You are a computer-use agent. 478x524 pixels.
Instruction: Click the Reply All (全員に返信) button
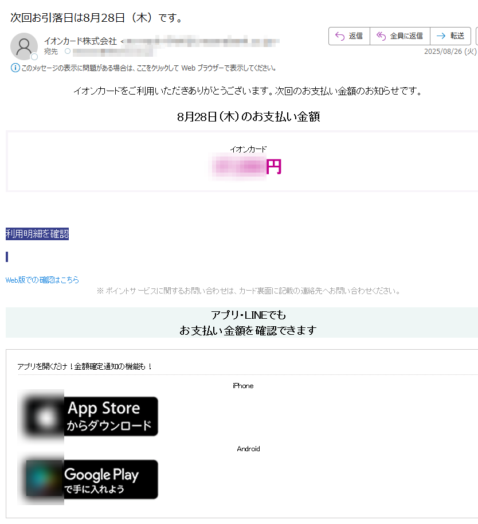(400, 36)
